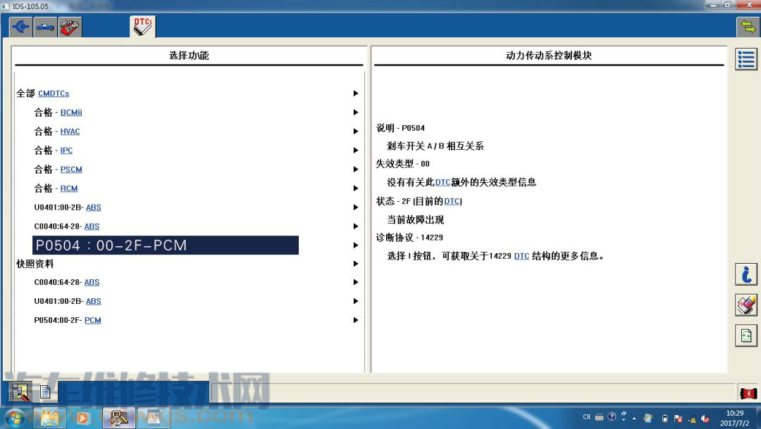
Task: Open the BCMii module link
Action: 71,113
